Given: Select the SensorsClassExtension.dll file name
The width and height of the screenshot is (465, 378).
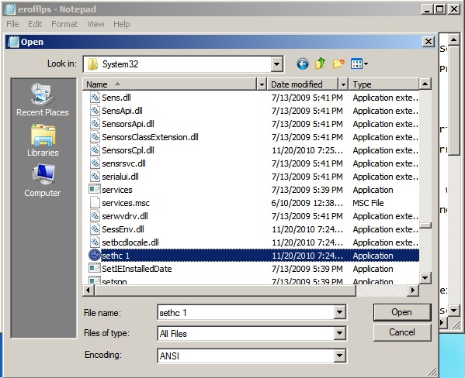Looking at the screenshot, I should coord(150,137).
